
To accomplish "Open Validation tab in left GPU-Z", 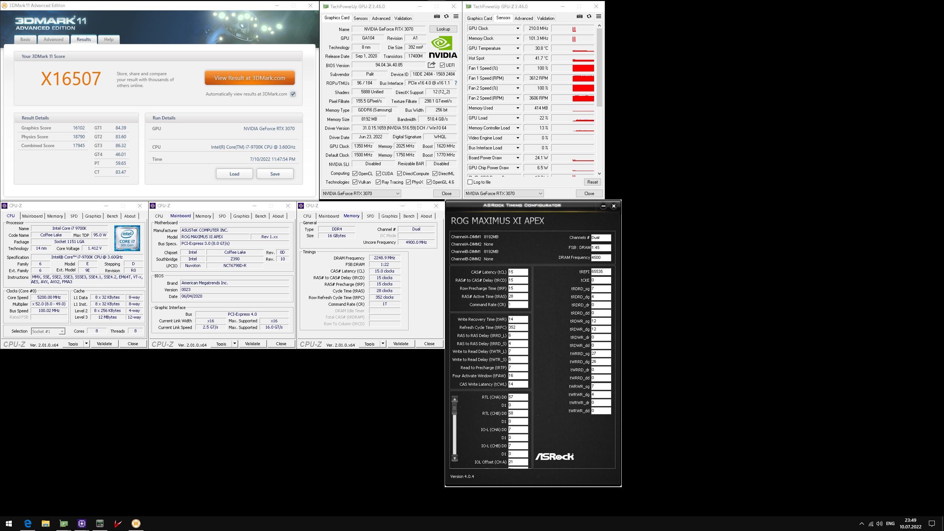I will [x=403, y=18].
